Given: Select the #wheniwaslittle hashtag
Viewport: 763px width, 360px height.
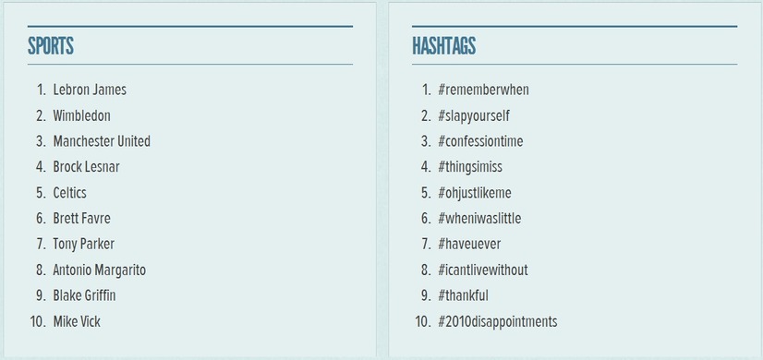Looking at the screenshot, I should pos(479,219).
